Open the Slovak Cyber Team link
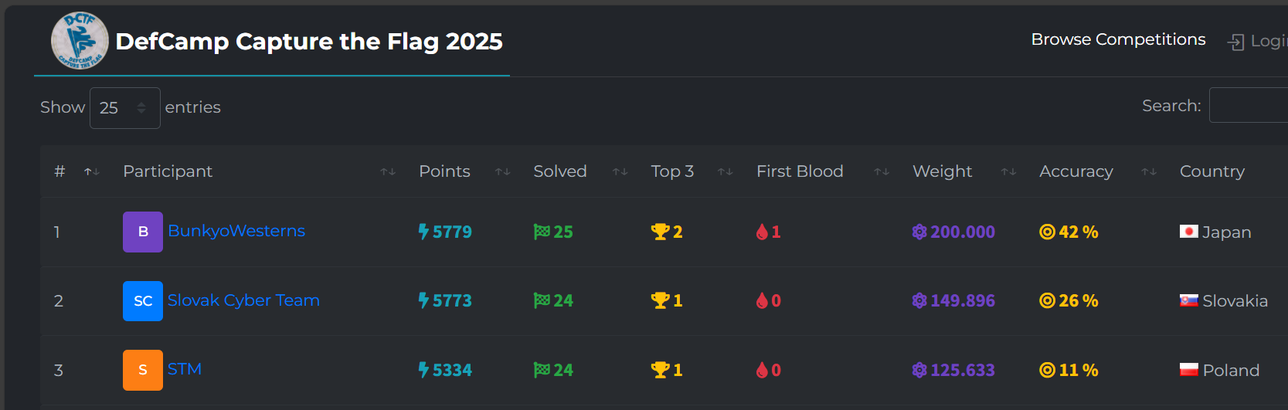 243,300
